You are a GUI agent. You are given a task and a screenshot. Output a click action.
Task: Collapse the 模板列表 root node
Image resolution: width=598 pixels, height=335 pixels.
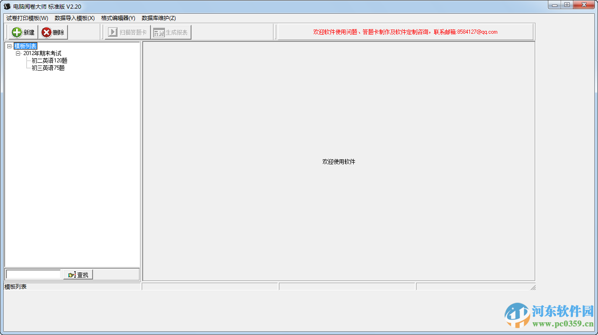(x=10, y=46)
